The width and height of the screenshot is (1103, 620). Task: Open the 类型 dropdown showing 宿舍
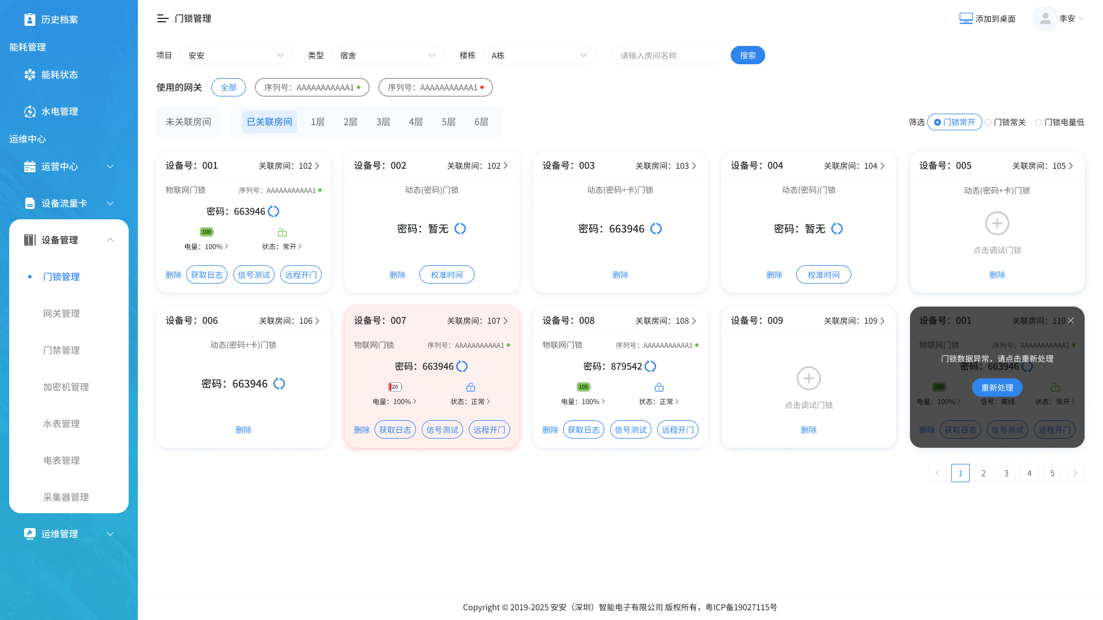(x=388, y=55)
